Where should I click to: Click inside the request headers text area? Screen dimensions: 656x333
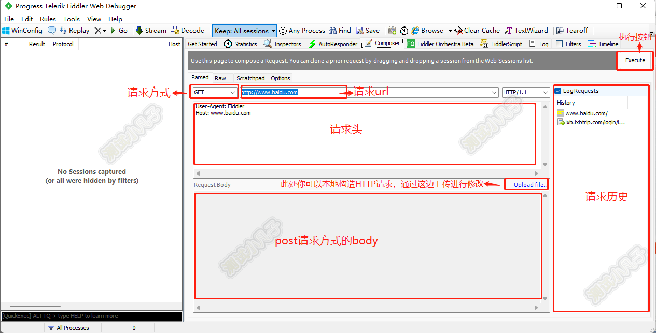point(367,135)
